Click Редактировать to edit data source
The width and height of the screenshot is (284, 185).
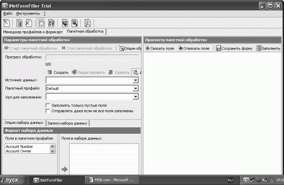(89, 72)
